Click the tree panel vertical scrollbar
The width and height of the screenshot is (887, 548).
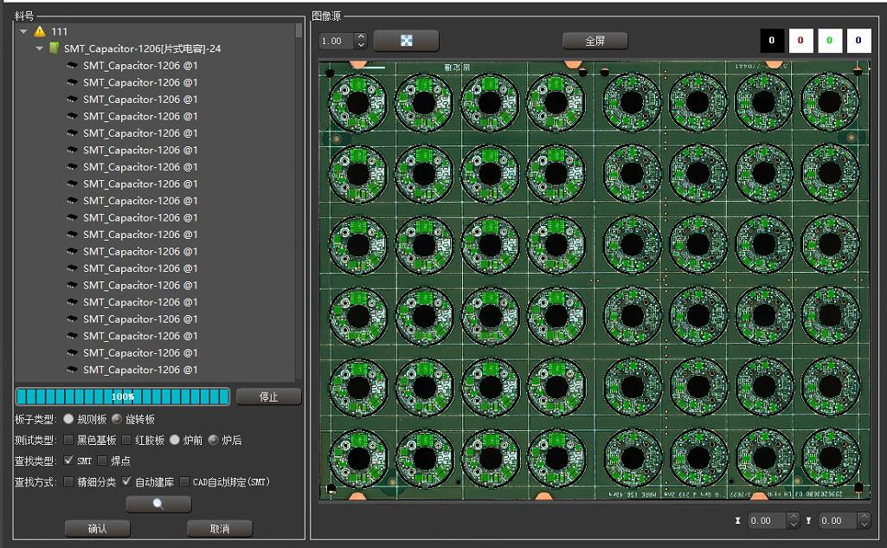point(299,202)
